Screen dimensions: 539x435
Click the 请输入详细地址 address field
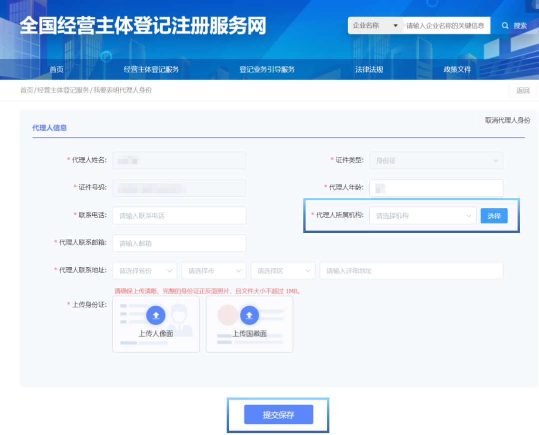point(411,271)
